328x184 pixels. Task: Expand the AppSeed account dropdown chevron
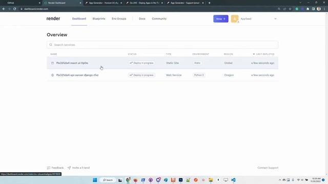275,19
